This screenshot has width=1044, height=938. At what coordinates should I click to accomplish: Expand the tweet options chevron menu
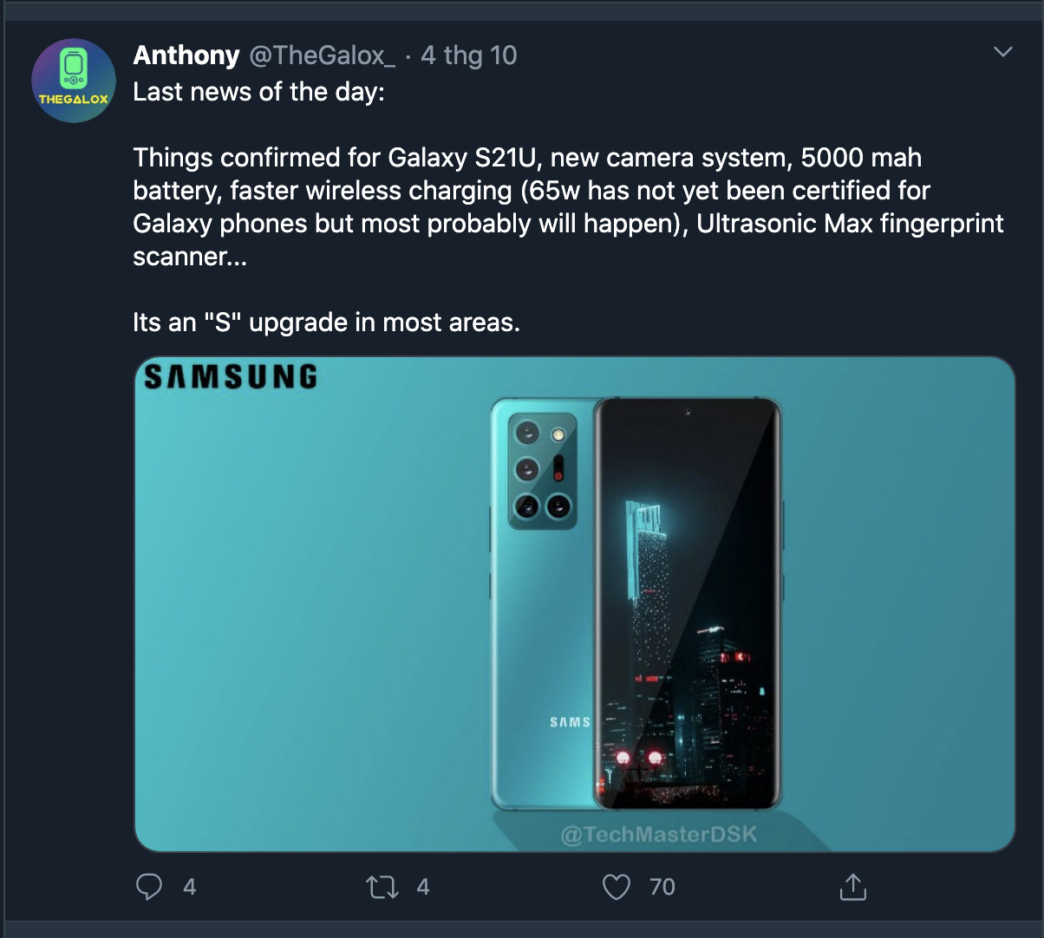(x=1002, y=53)
